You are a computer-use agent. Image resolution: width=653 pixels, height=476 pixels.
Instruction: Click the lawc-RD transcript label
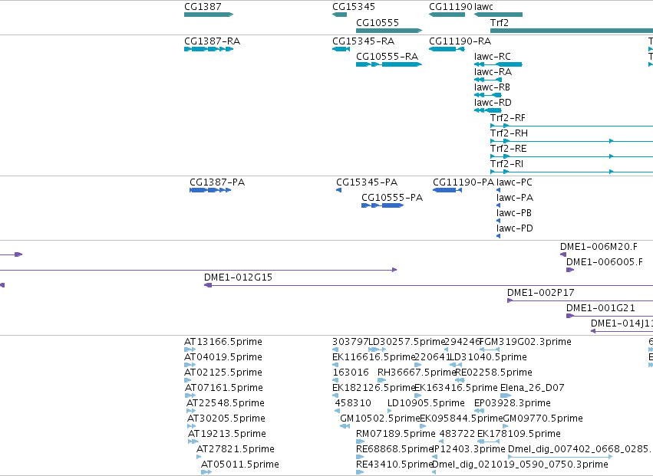pyautogui.click(x=493, y=103)
